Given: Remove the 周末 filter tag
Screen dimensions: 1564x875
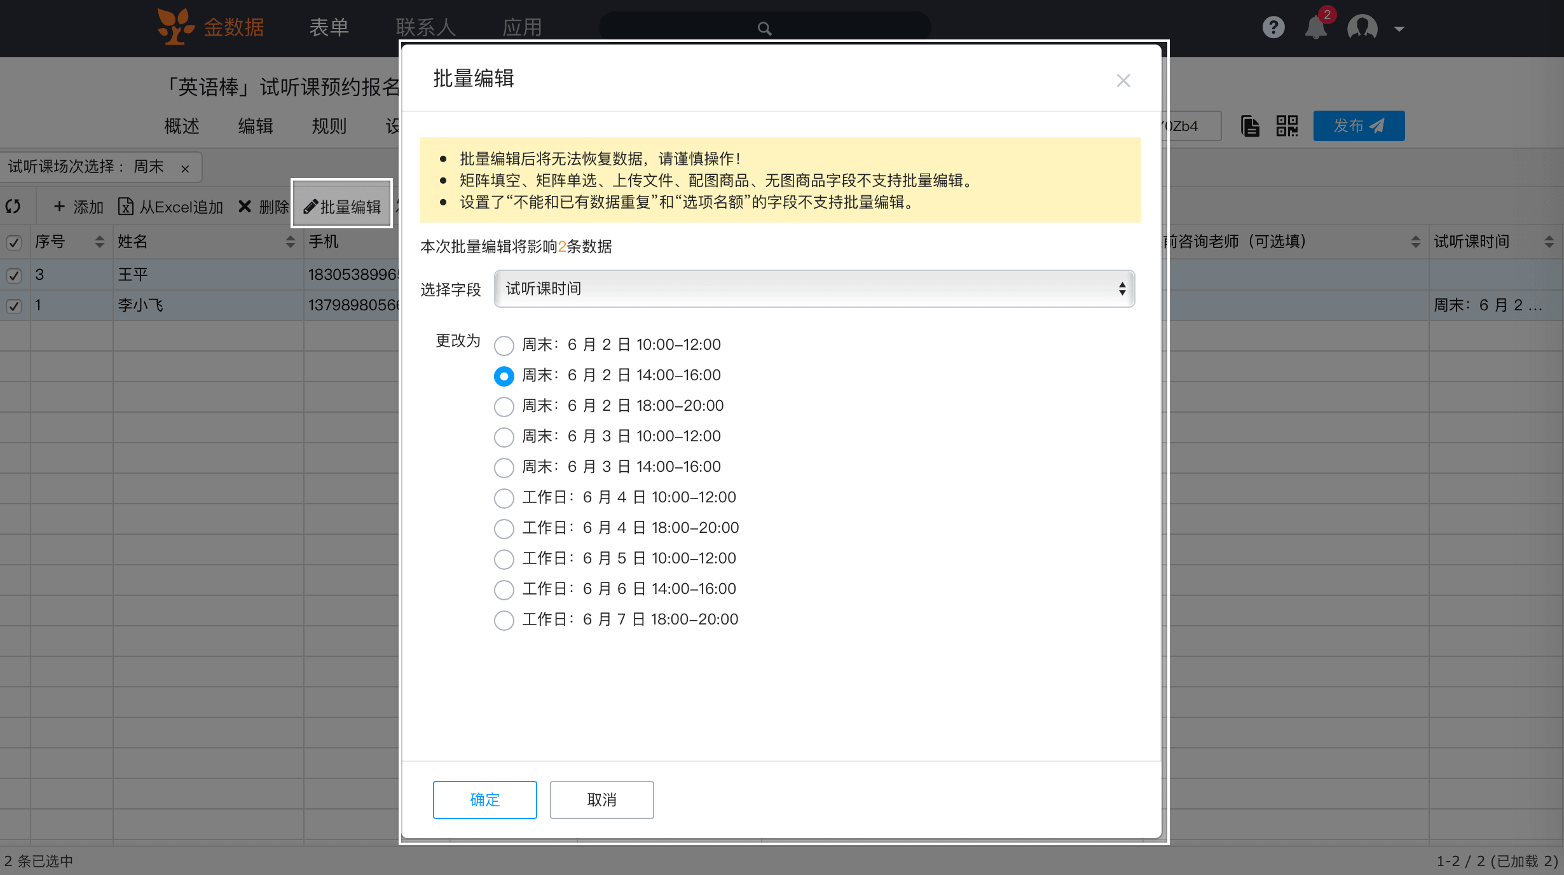Looking at the screenshot, I should coord(185,169).
